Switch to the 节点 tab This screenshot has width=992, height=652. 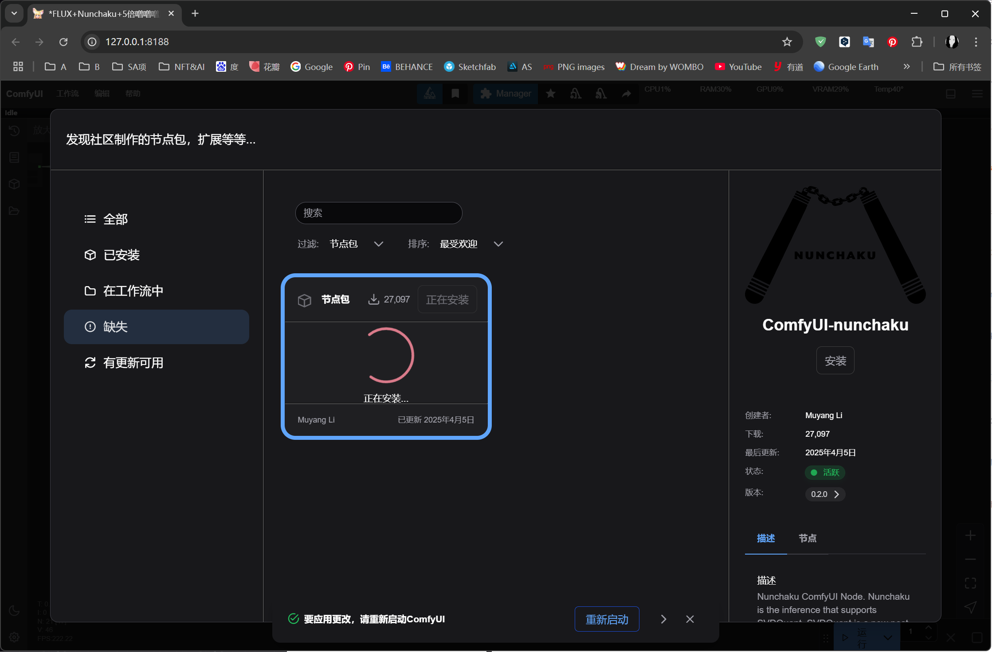807,538
